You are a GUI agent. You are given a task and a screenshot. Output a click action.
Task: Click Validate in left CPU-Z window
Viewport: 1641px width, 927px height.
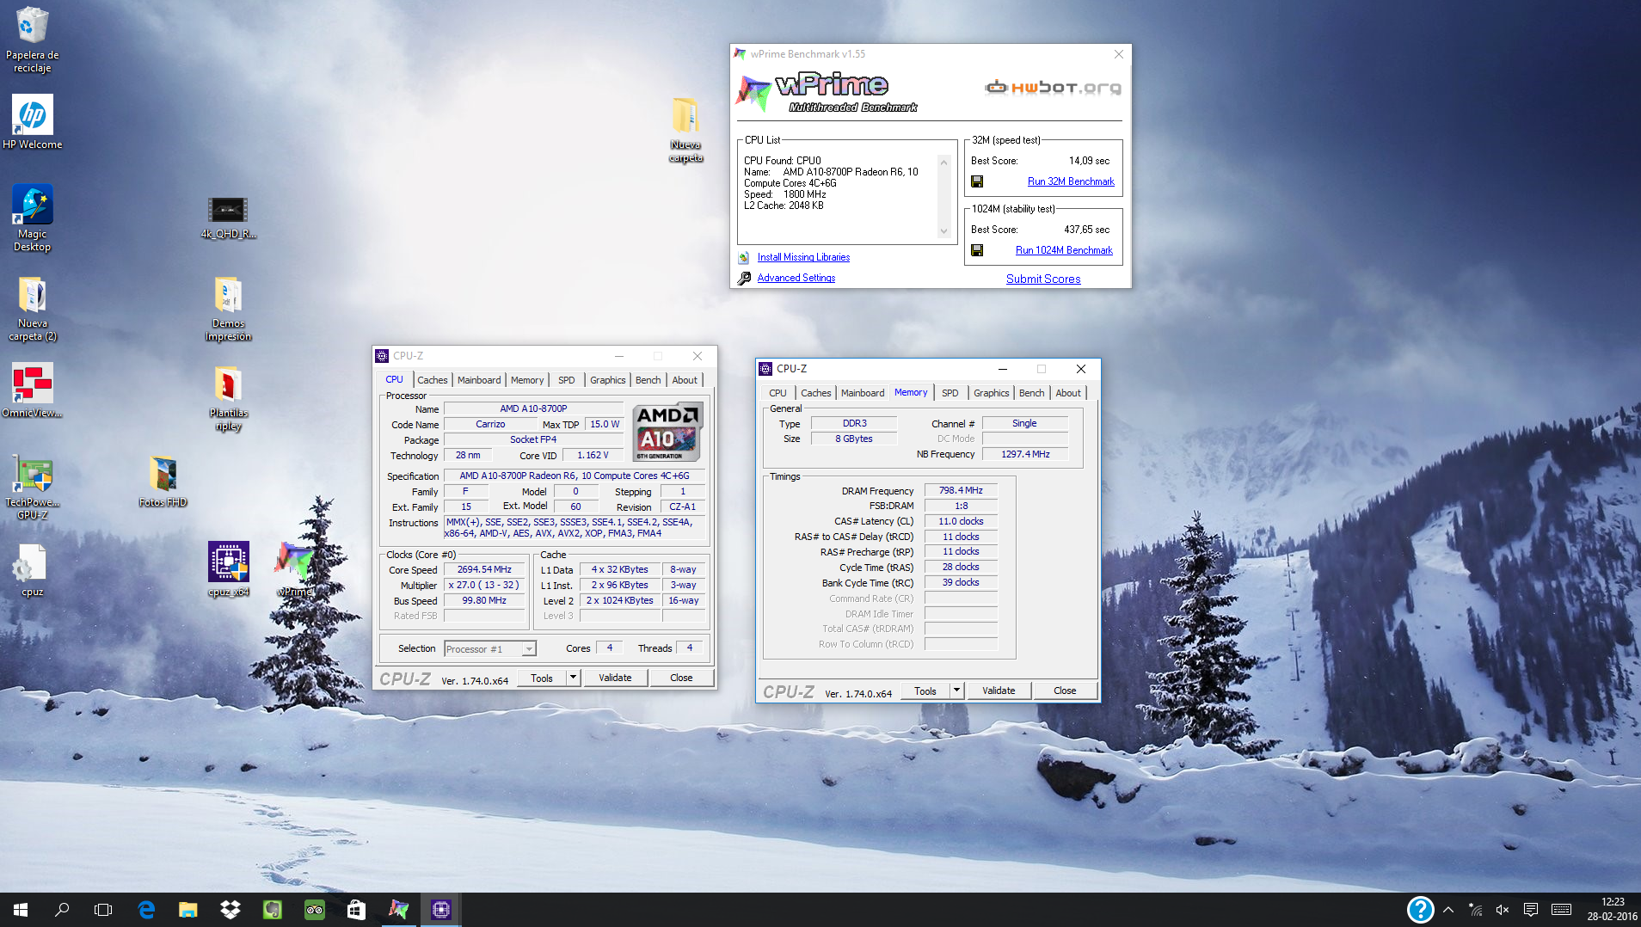click(x=615, y=678)
